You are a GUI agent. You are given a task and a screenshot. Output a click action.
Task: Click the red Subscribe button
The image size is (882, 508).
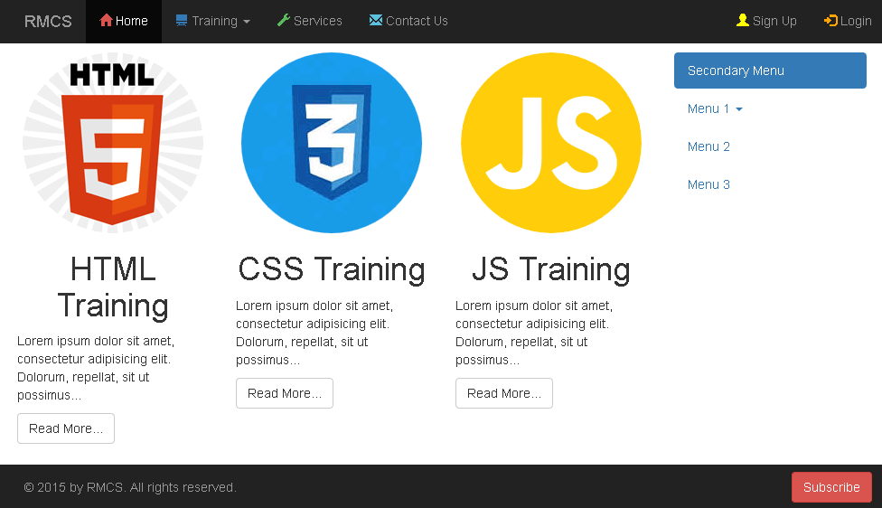click(x=832, y=487)
